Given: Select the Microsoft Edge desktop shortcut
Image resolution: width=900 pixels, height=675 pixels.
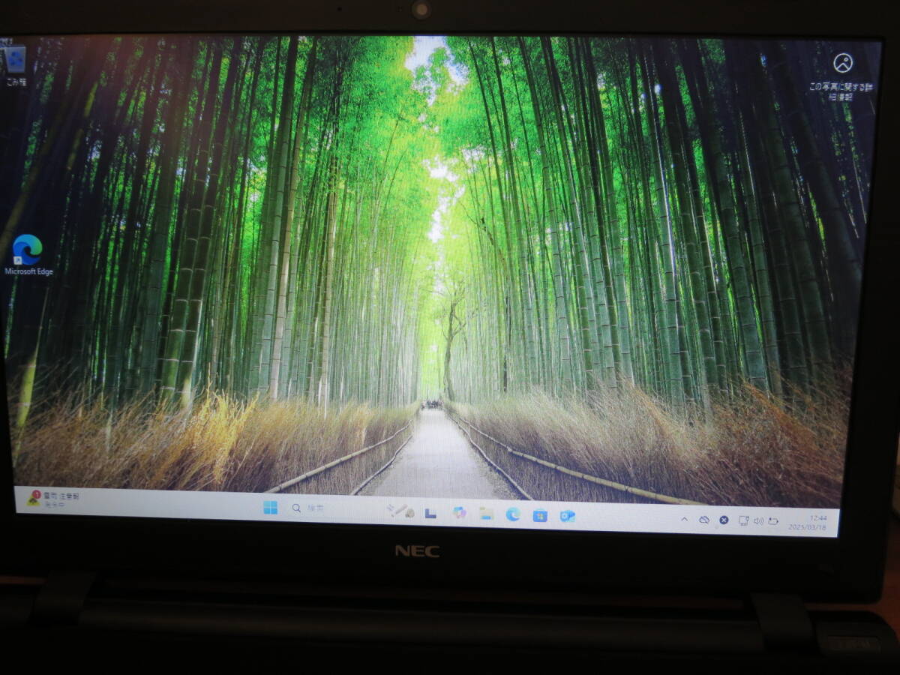Looking at the screenshot, I should click(28, 255).
